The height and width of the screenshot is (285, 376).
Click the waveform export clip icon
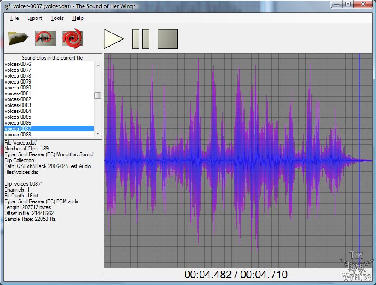45,38
